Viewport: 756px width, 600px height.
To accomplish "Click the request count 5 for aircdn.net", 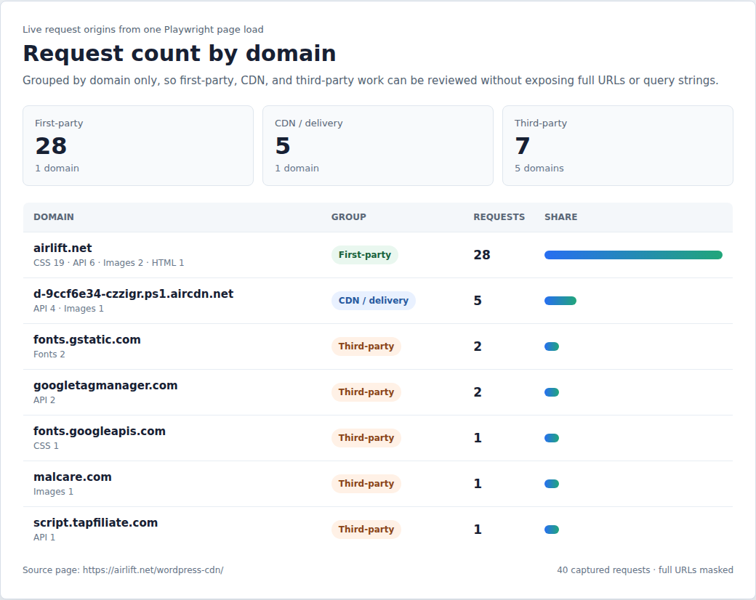I will 478,301.
